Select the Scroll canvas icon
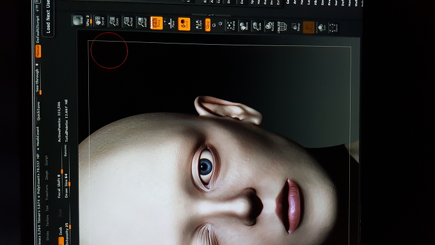435x245 pixels. tap(99, 21)
